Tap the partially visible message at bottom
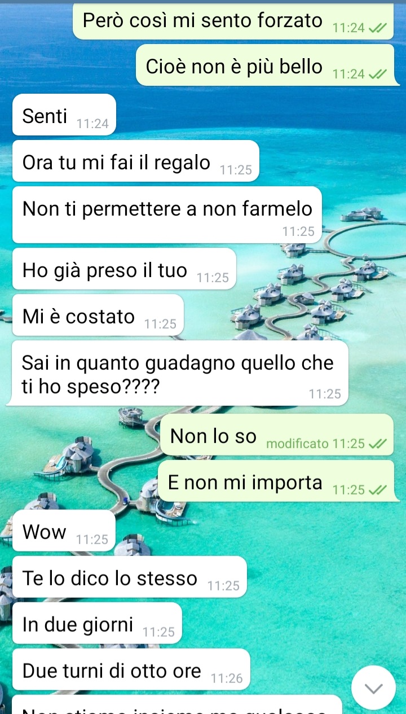 click(x=177, y=705)
